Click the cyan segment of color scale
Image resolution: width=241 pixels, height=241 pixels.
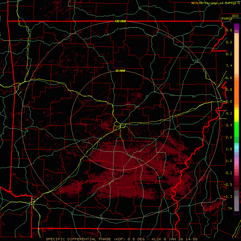236,147
